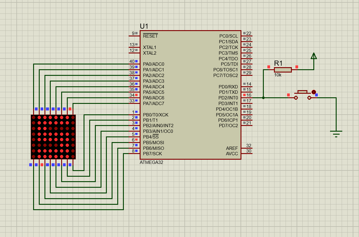Click pin number 40 beside PA0
Viewport: 359px width, 237px height.
[132, 61]
